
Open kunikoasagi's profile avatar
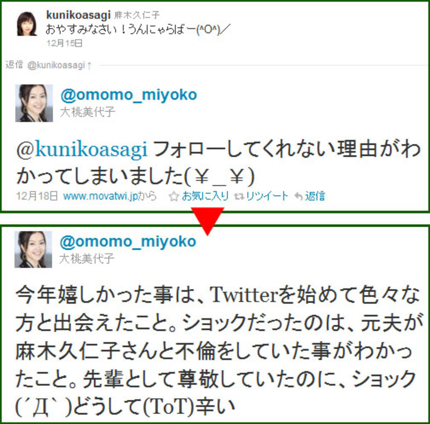click(27, 24)
